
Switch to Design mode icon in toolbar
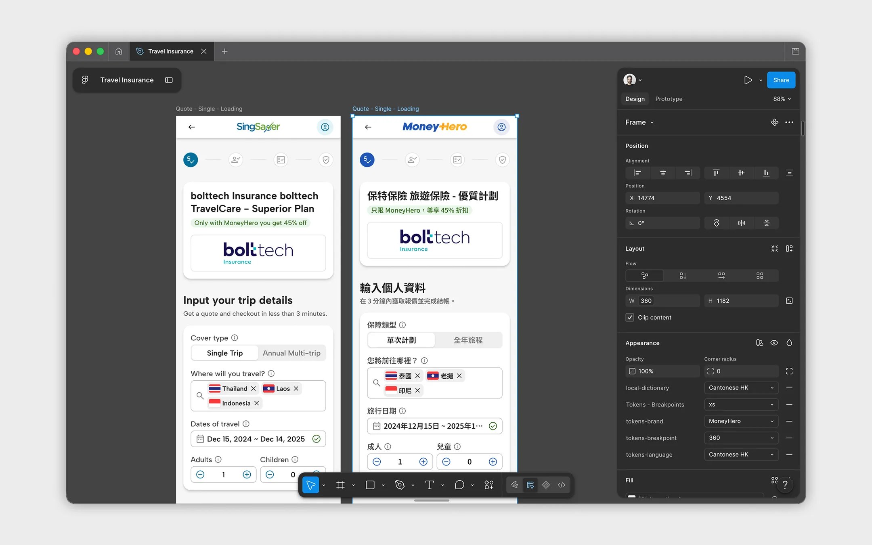pos(530,485)
